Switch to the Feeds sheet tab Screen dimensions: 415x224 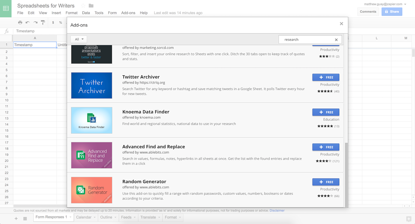coord(126,217)
